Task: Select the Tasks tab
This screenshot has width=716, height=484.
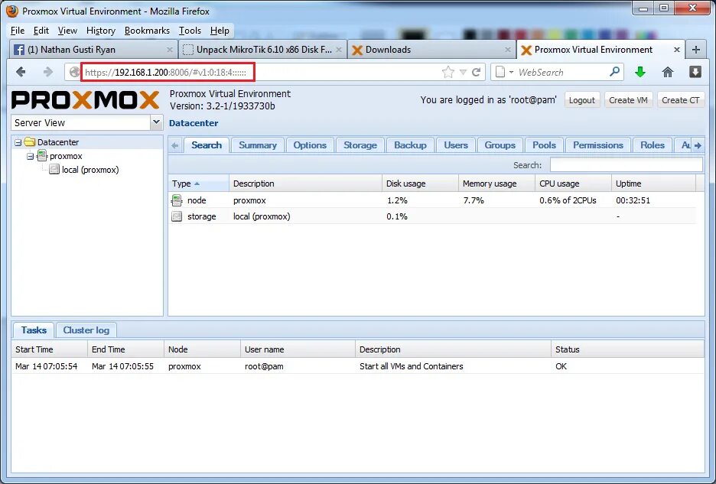Action: (x=34, y=330)
